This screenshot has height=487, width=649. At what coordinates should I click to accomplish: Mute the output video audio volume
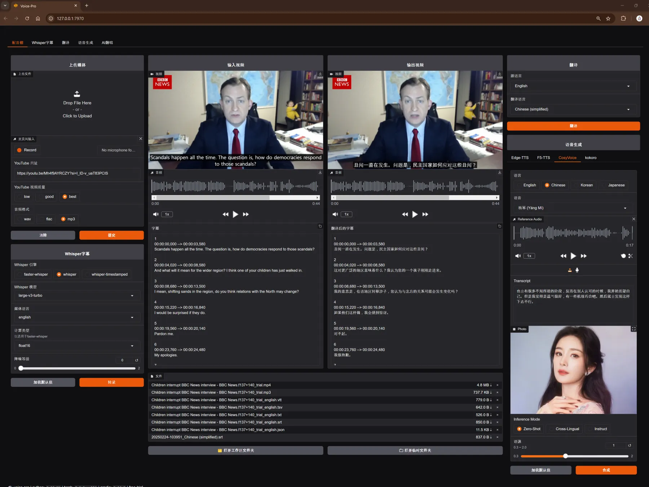coord(335,214)
